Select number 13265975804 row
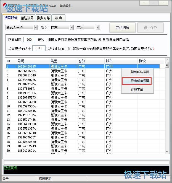Viewport: 172px width, 183px height. pyautogui.click(x=83, y=106)
